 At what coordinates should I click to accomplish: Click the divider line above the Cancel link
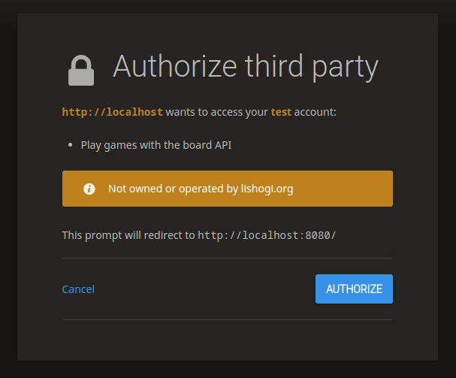227,259
